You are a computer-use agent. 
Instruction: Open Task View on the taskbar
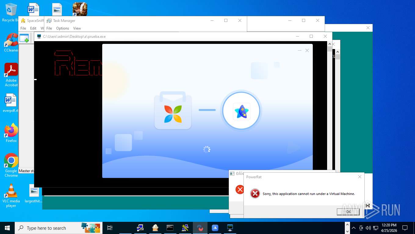click(110, 228)
